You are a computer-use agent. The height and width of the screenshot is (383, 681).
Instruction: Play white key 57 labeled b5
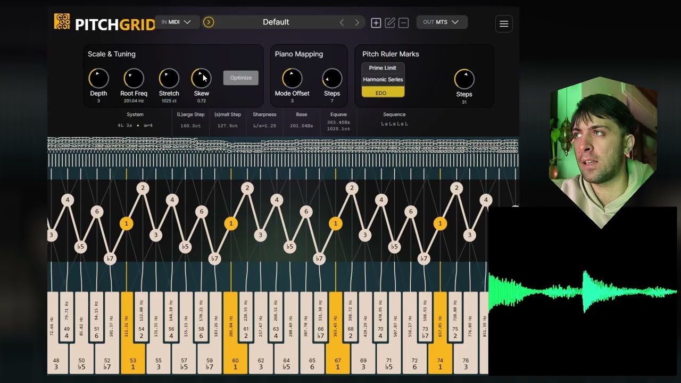pyautogui.click(x=184, y=362)
